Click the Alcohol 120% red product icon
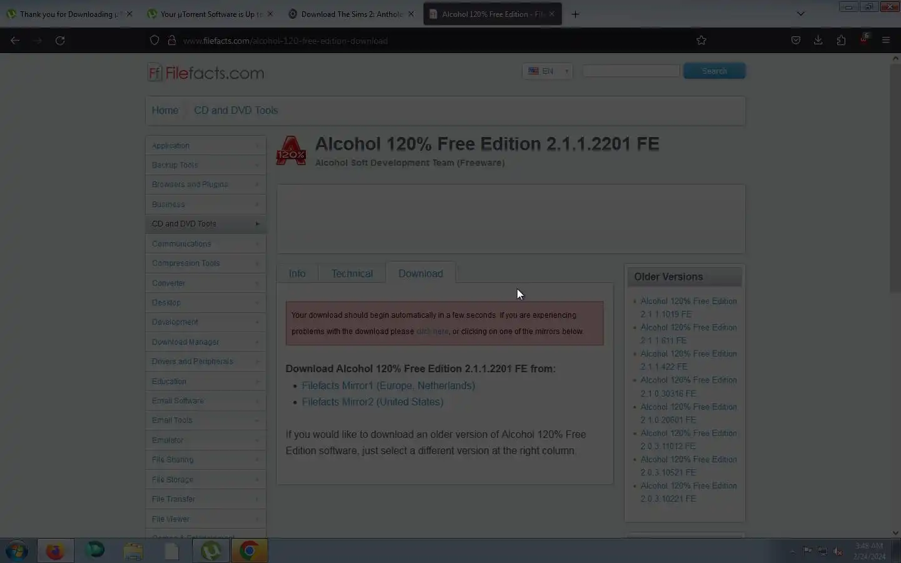This screenshot has width=901, height=563. (x=291, y=151)
